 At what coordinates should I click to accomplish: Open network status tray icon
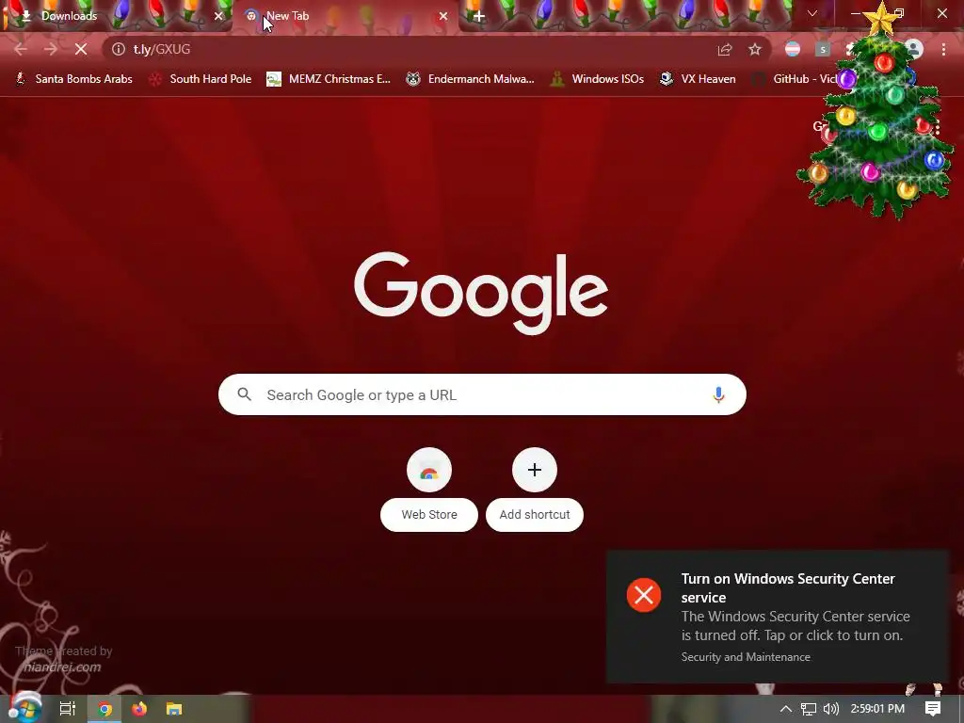pyautogui.click(x=809, y=709)
